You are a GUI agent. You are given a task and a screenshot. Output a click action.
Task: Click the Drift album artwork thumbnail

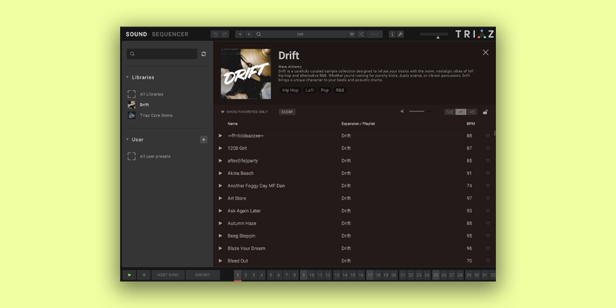[246, 74]
